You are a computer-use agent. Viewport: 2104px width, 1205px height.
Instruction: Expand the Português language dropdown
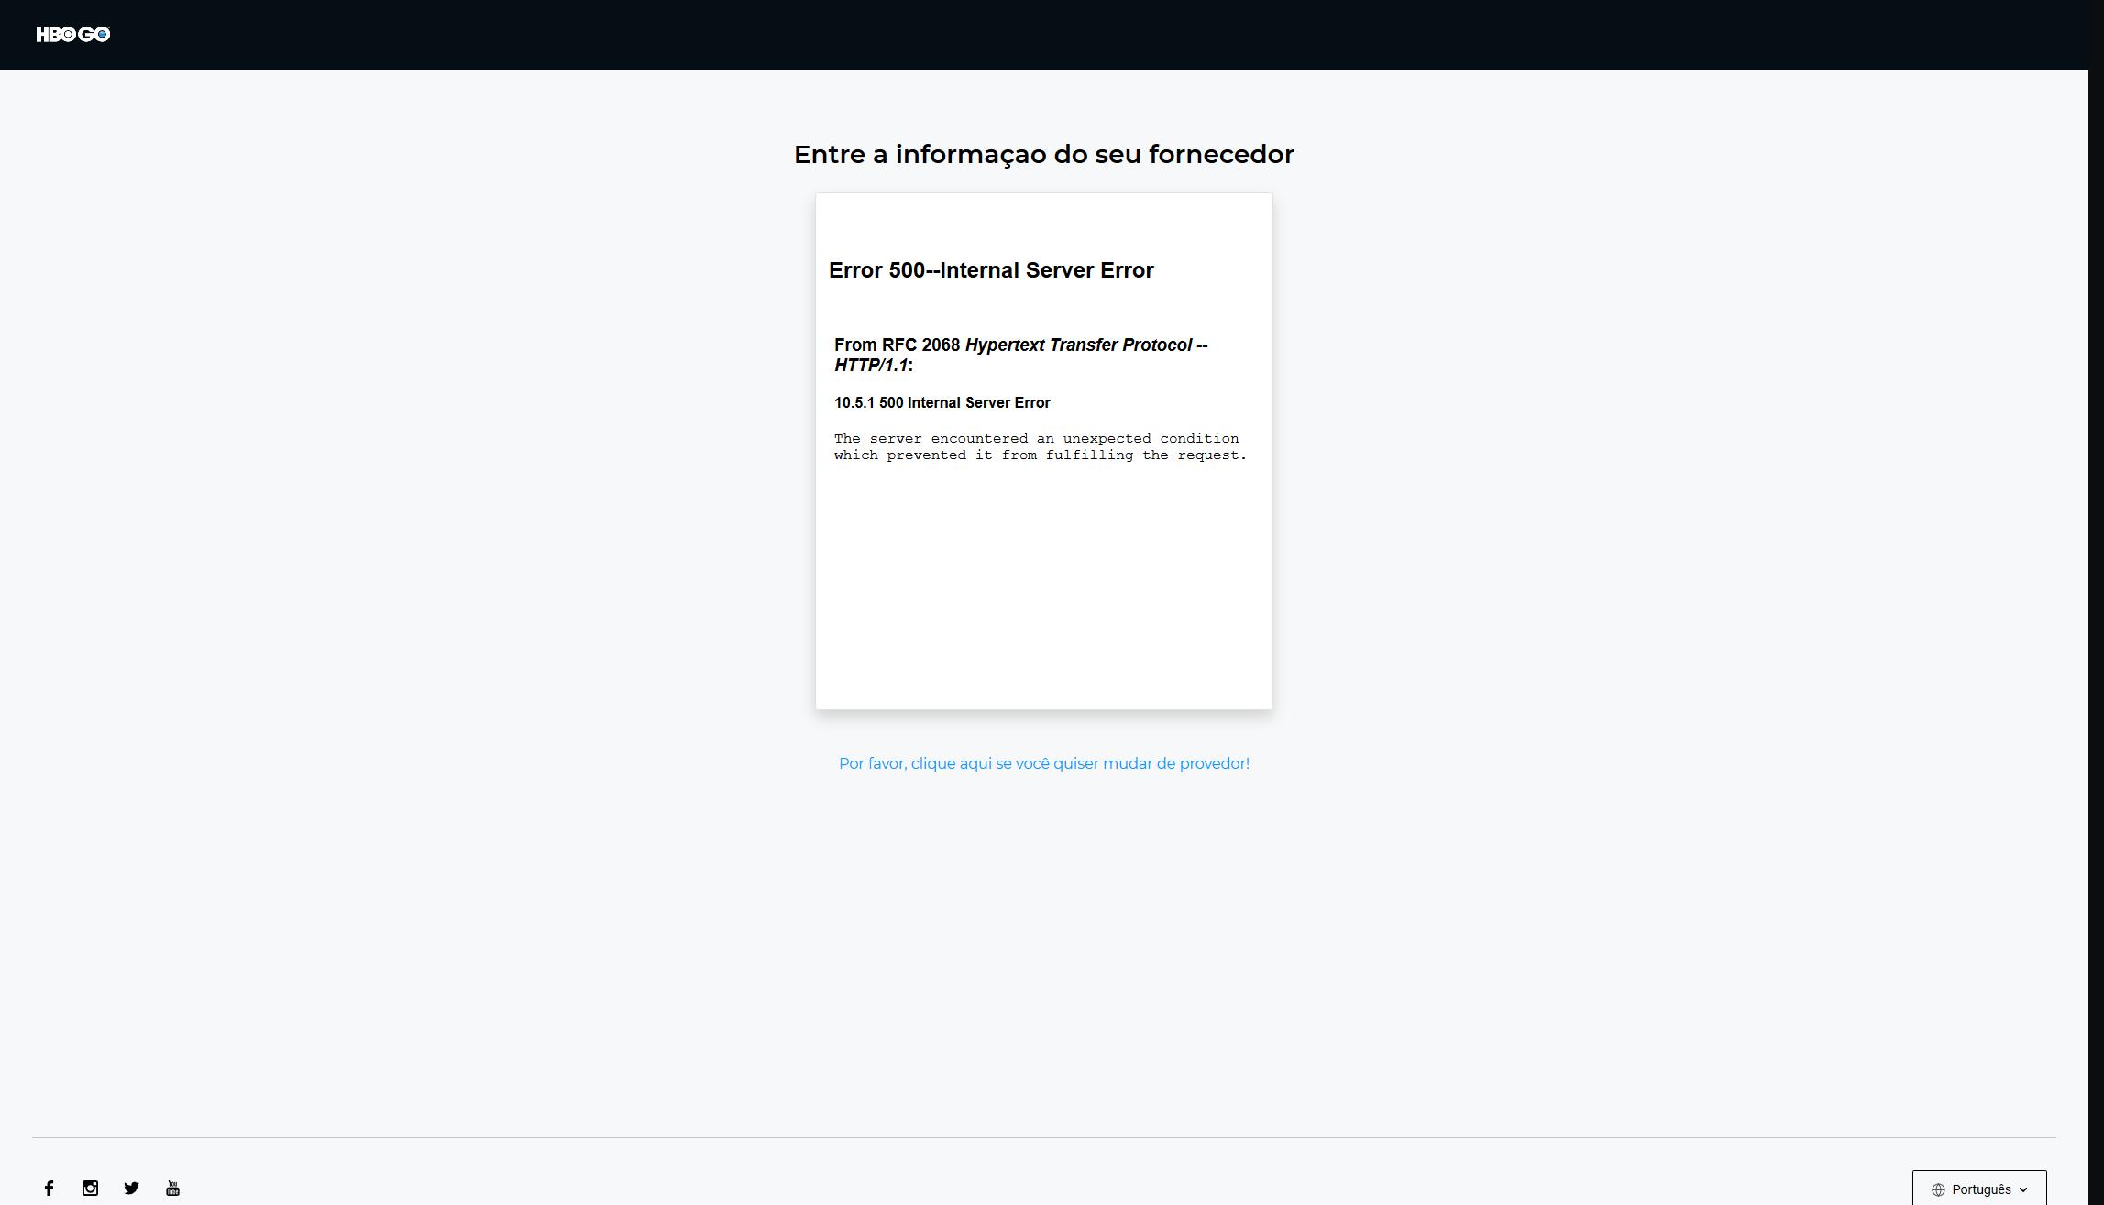coord(1979,1189)
